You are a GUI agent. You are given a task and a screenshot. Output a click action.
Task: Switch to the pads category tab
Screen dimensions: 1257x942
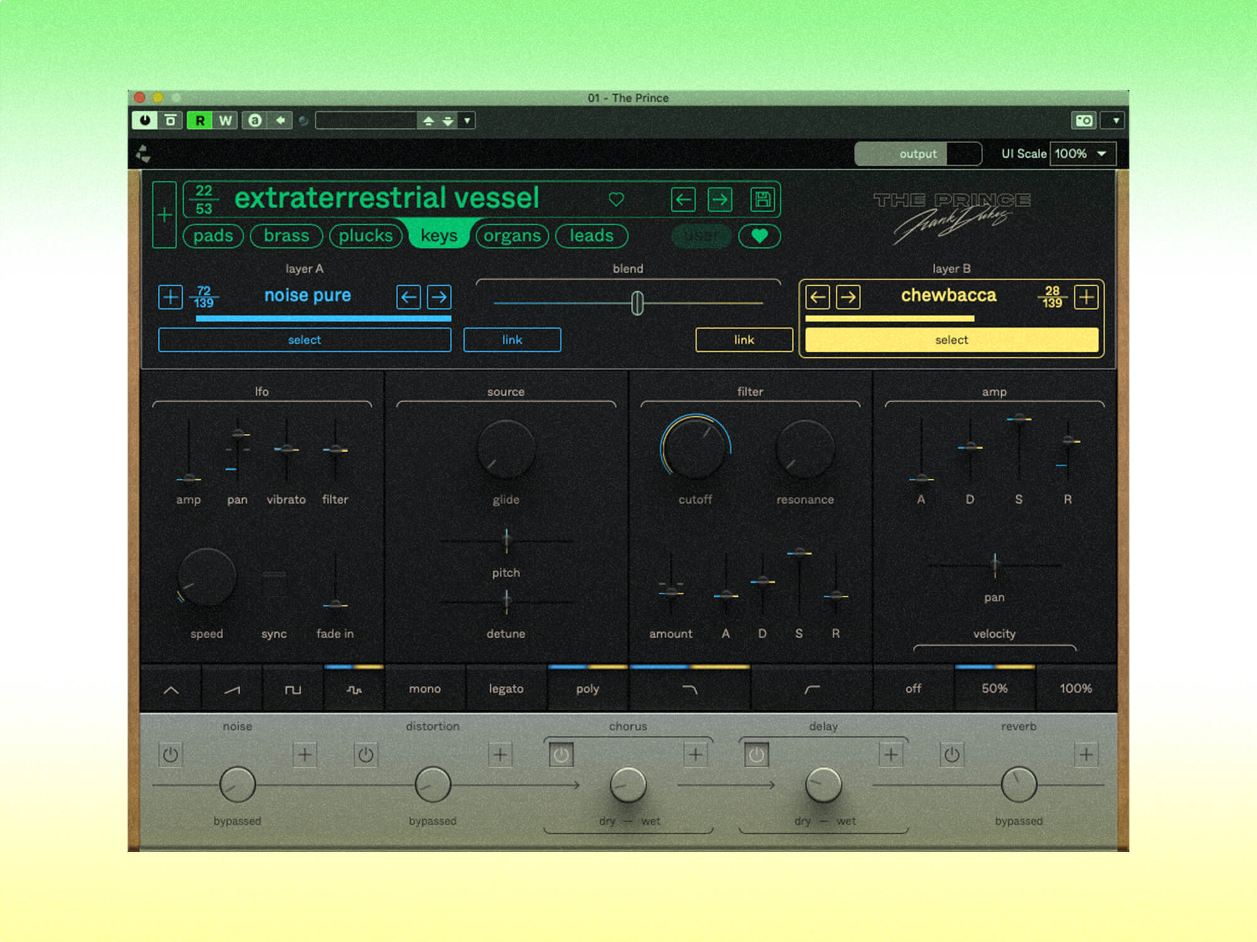pyautogui.click(x=213, y=236)
